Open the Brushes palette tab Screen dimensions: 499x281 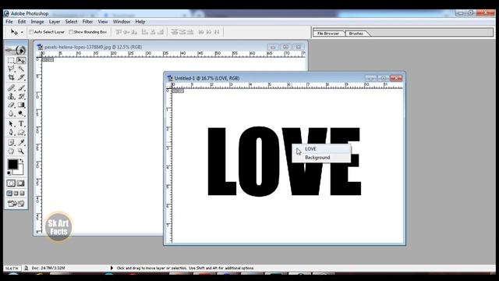point(356,34)
